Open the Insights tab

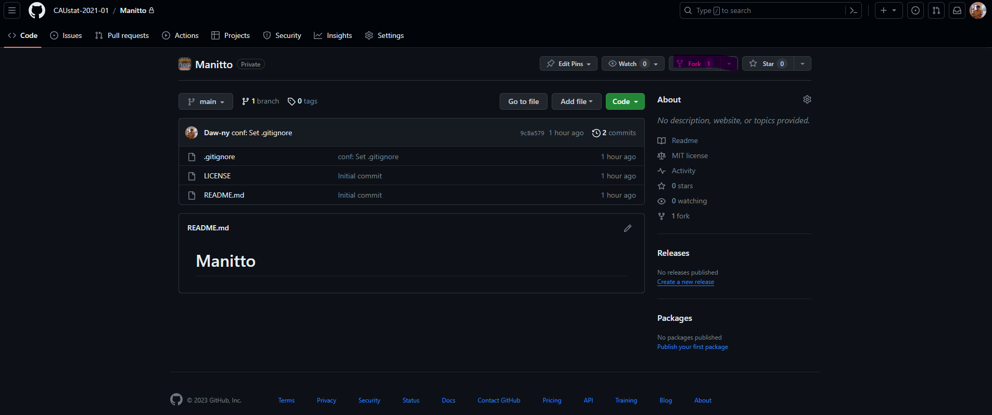tap(333, 35)
